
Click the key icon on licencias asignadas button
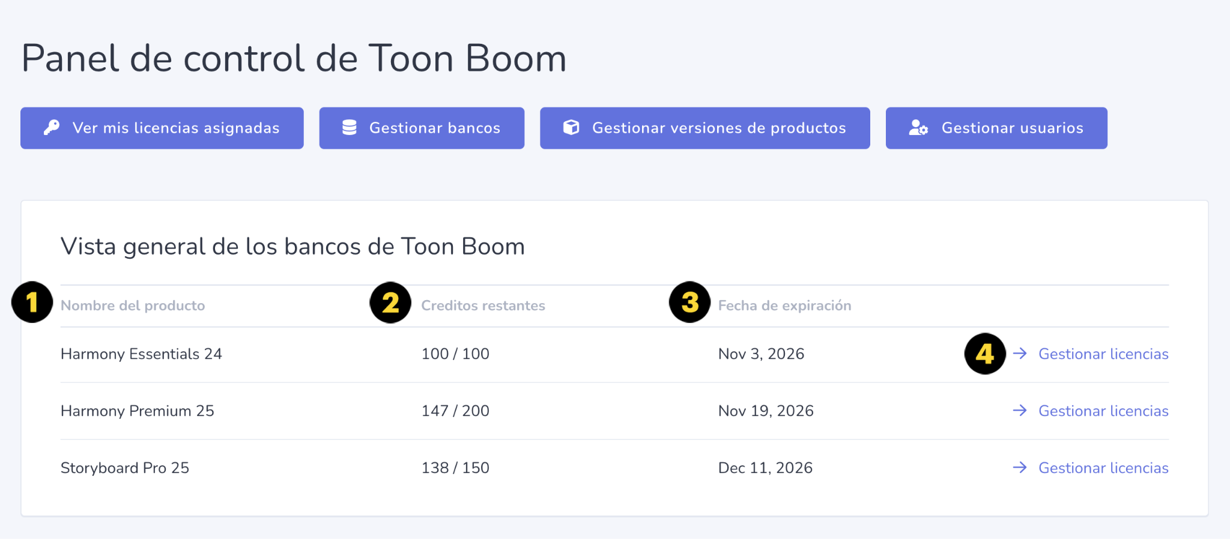[x=52, y=127]
